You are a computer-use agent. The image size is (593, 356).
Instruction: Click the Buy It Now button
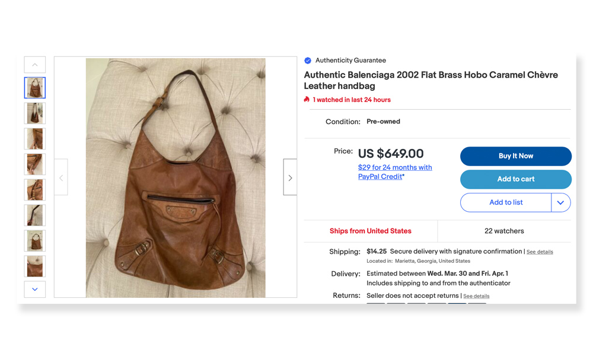click(515, 156)
